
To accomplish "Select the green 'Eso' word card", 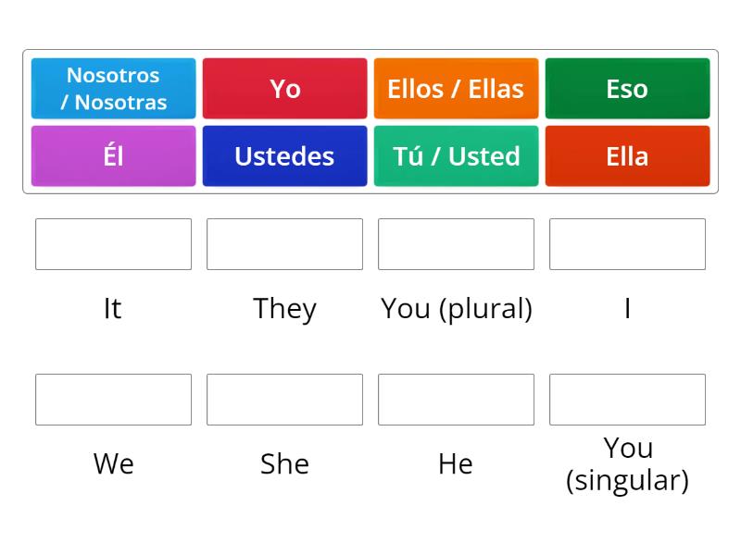I will pyautogui.click(x=627, y=89).
